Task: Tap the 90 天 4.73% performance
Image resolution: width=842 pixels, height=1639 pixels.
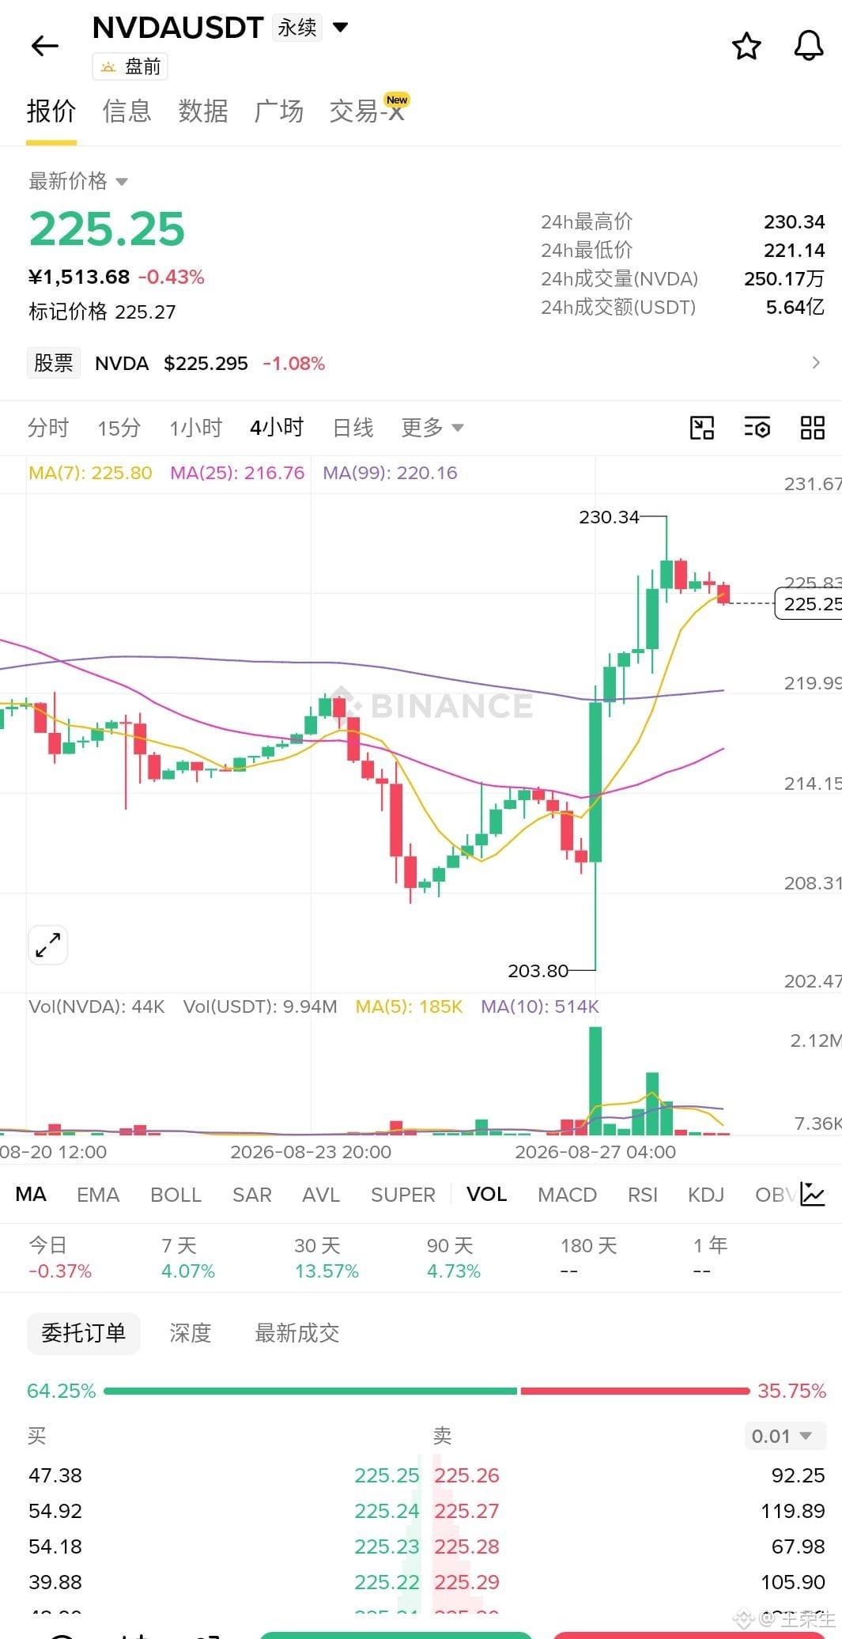Action: point(454,1258)
